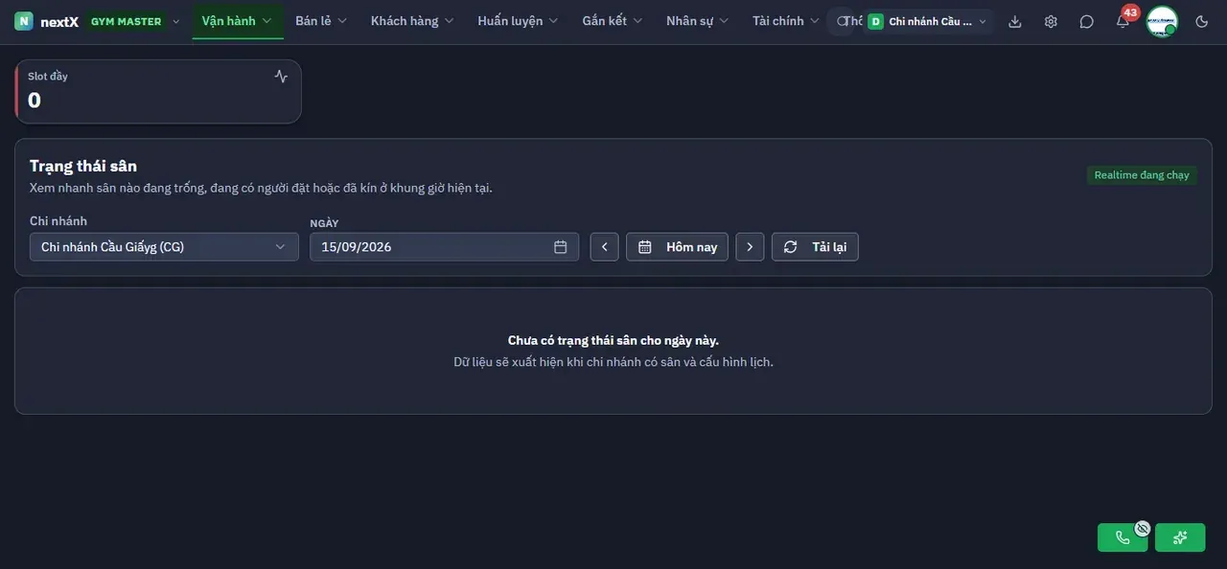The image size is (1227, 569).
Task: Open the Bán lẻ menu
Action: [x=321, y=21]
